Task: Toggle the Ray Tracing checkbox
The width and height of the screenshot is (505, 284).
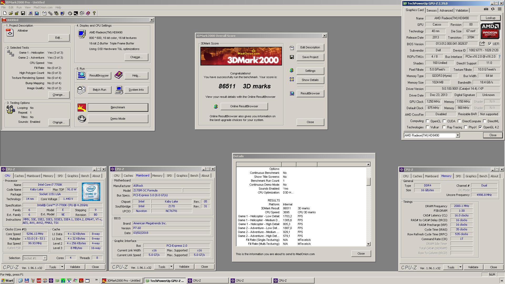Action: pos(444,127)
